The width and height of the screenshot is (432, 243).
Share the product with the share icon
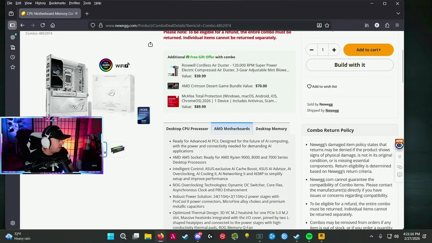click(151, 45)
